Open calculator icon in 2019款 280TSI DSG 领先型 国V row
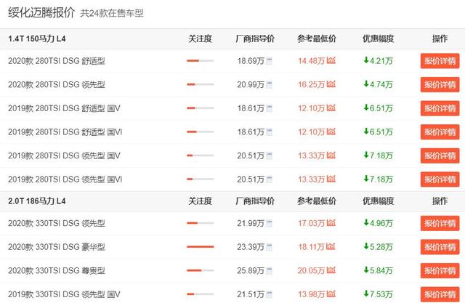The width and height of the screenshot is (465, 303). 270,155
